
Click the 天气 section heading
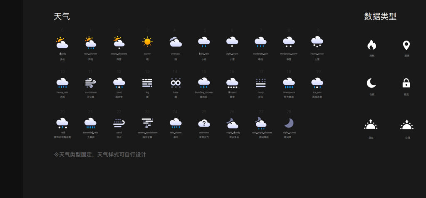tap(62, 17)
